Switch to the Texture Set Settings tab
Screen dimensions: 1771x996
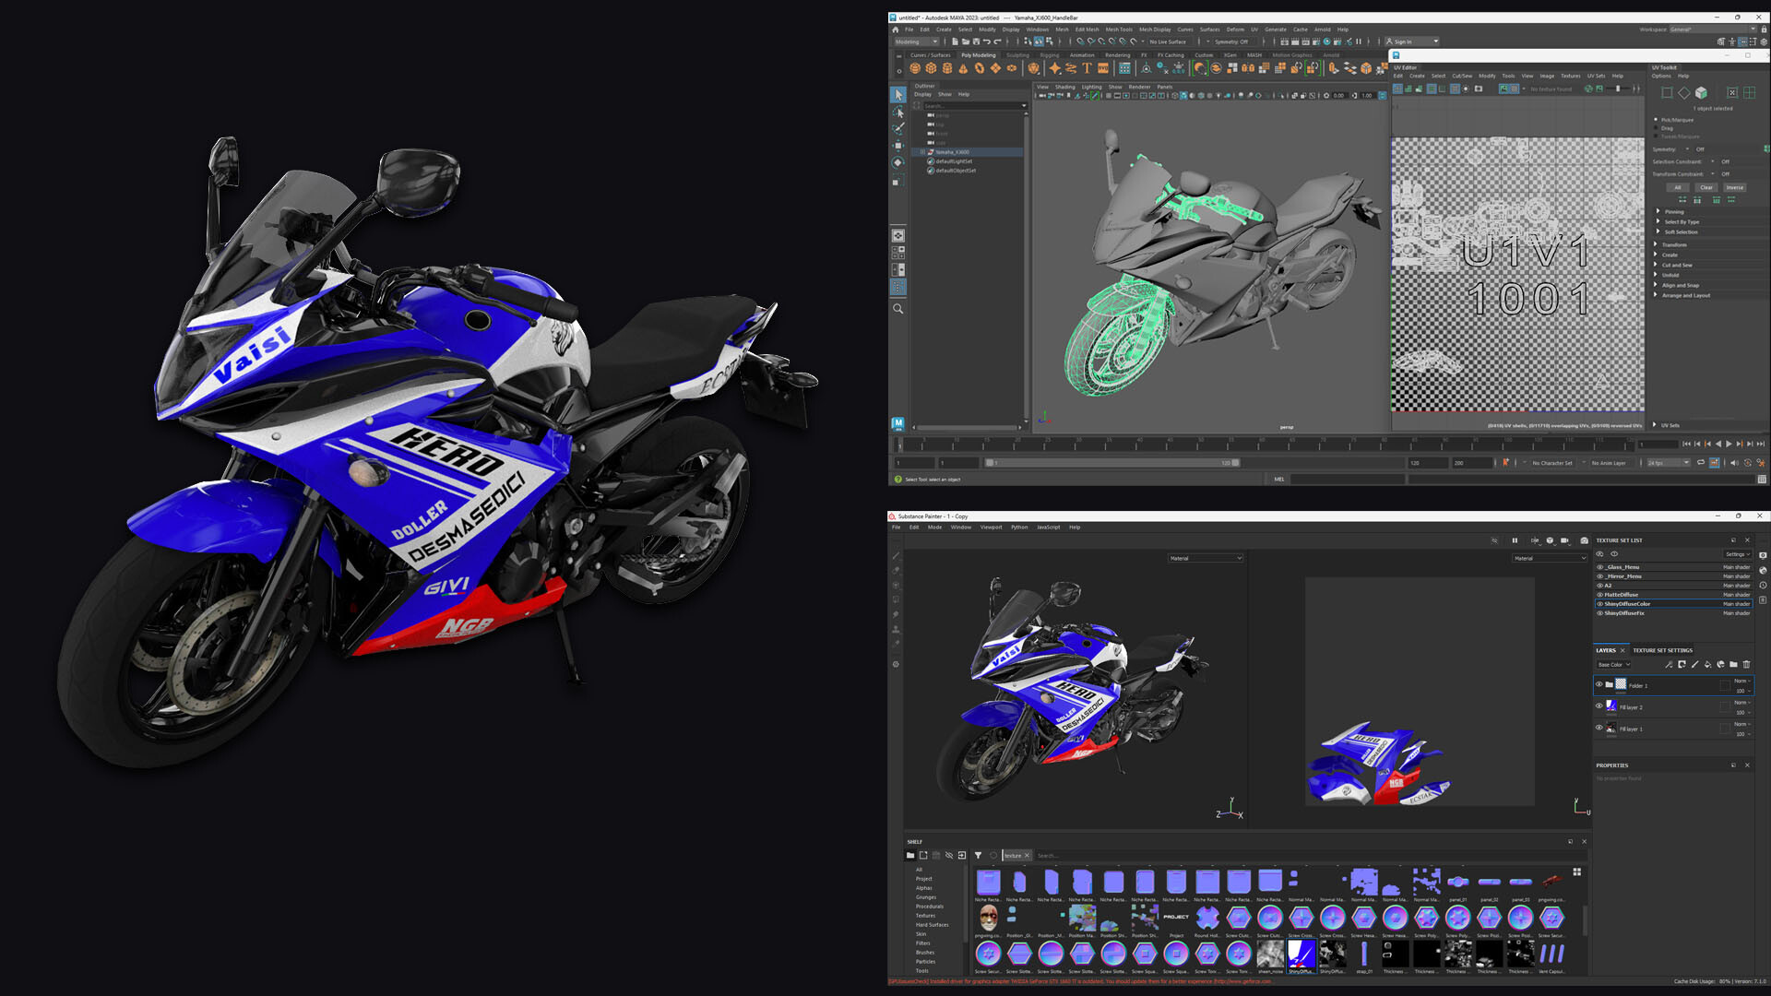pos(1662,650)
